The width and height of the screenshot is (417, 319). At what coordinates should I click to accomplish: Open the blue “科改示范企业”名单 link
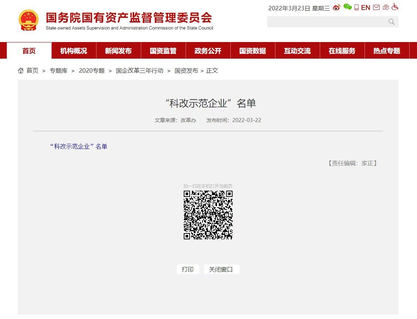pyautogui.click(x=78, y=146)
